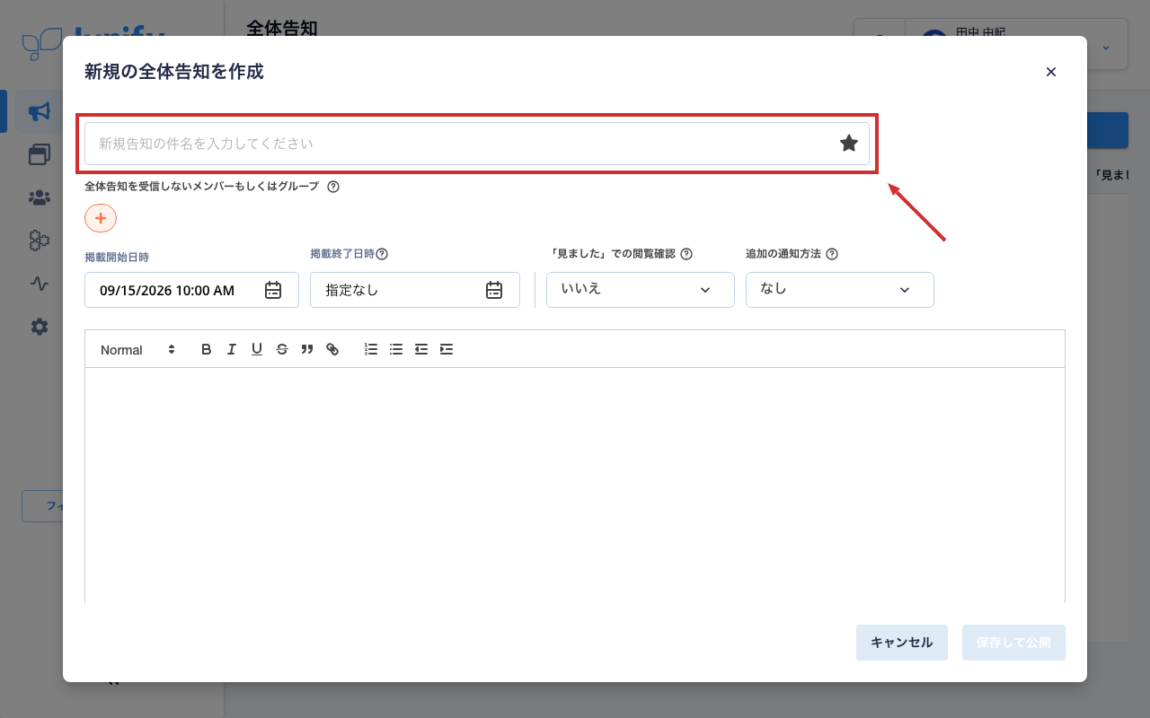Screen dimensions: 1150x718
Task: Close the new announcement dialog
Action: (1051, 72)
